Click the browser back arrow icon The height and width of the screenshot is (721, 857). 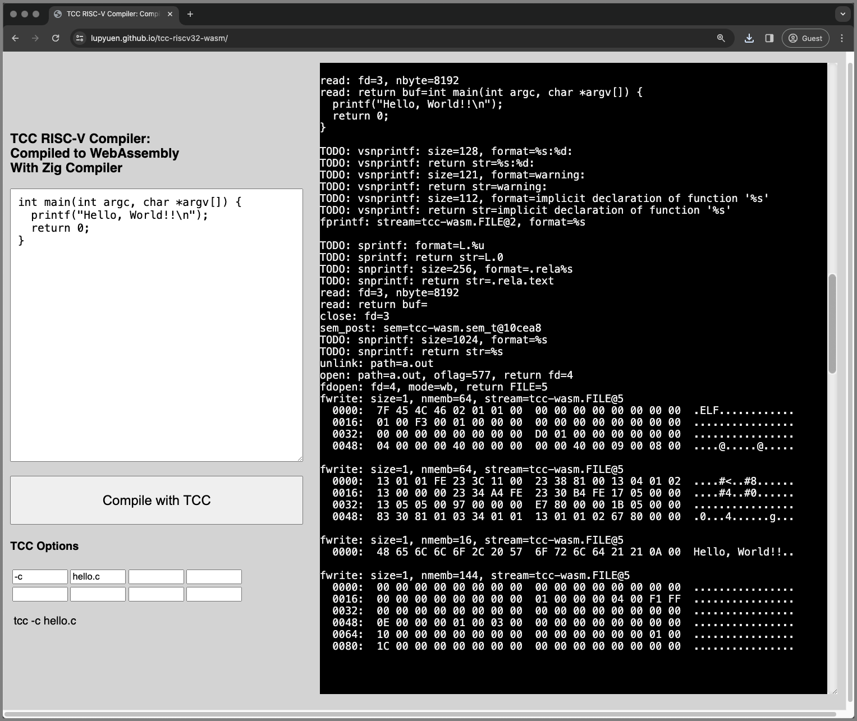[x=15, y=38]
